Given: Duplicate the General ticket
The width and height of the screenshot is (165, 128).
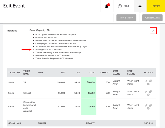Looking at the screenshot, I should point(150,91).
